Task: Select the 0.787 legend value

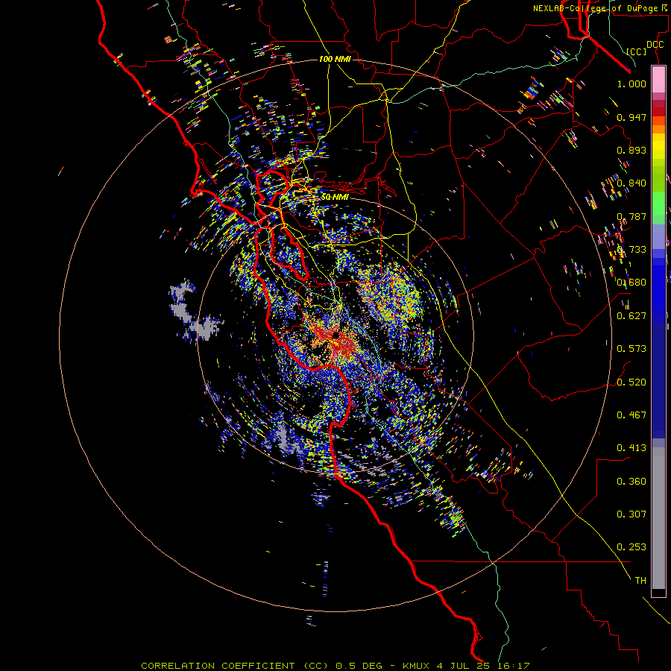Action: (631, 216)
